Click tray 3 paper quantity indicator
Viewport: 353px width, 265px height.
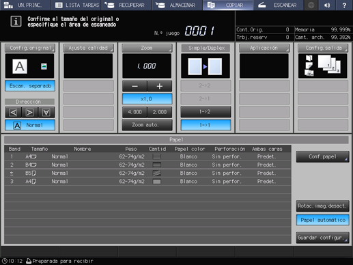pos(156,182)
